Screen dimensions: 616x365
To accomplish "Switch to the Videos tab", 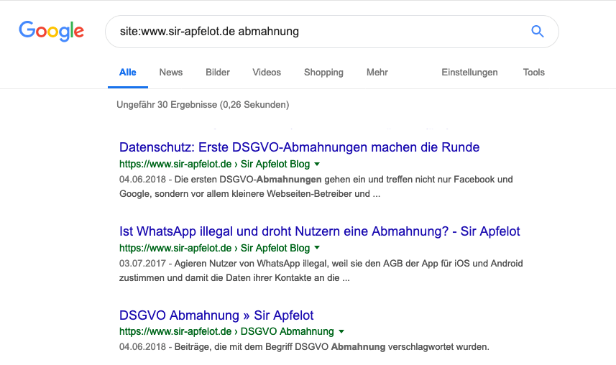I will coord(267,73).
